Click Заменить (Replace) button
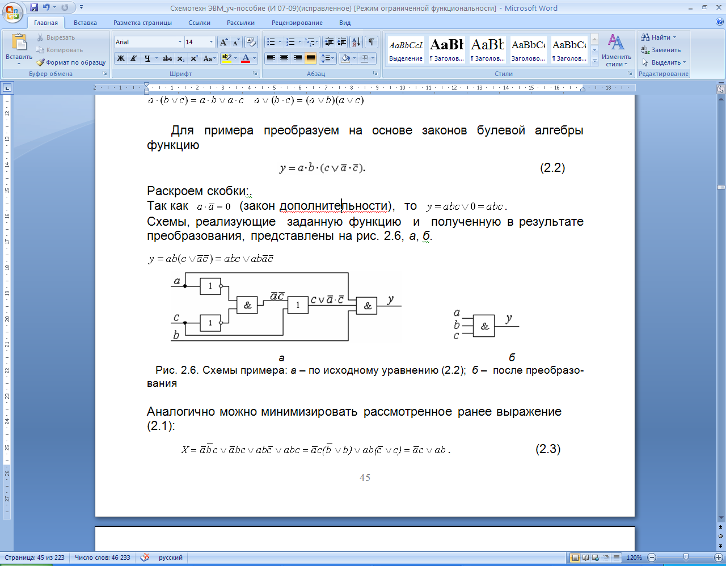Viewport: 726px width, 566px height. 661,50
